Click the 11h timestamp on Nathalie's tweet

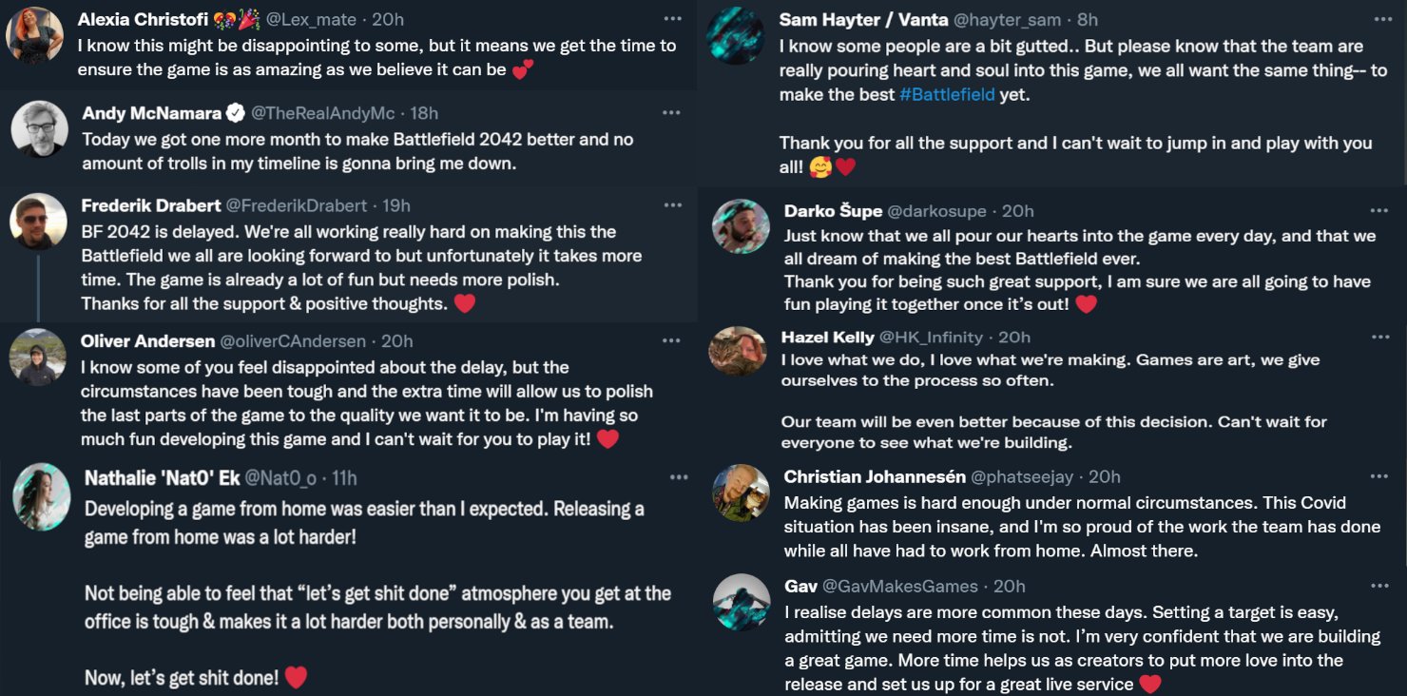click(x=344, y=477)
